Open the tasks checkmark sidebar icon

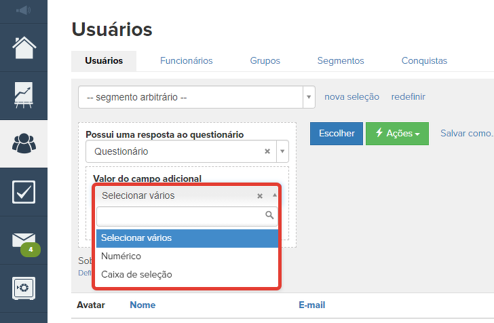pos(24,192)
